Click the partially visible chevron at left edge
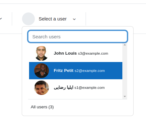This screenshot has width=146, height=124. tap(1, 19)
